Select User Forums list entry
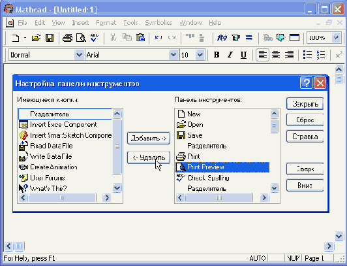The height and width of the screenshot is (266, 347). 65,178
